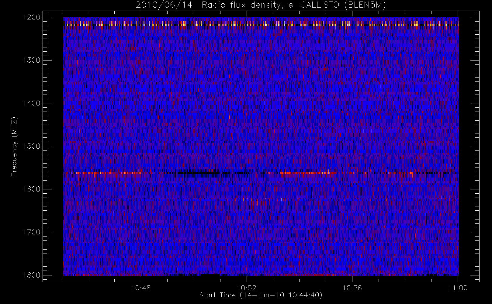Screen dimensions: 492x304
Task: Click the 1300 frequency tick label
Action: pos(32,60)
